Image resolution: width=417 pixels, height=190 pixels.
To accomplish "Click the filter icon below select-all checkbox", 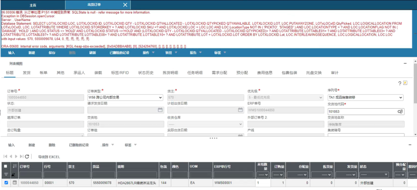I will (x=6, y=175).
